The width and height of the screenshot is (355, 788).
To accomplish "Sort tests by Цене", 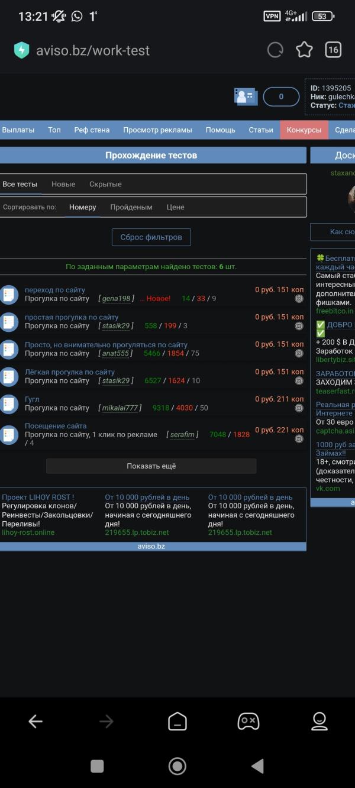I will click(176, 207).
